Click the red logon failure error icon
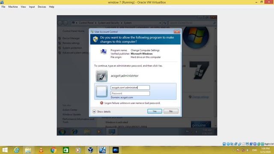274x154 pixels. 101,103
